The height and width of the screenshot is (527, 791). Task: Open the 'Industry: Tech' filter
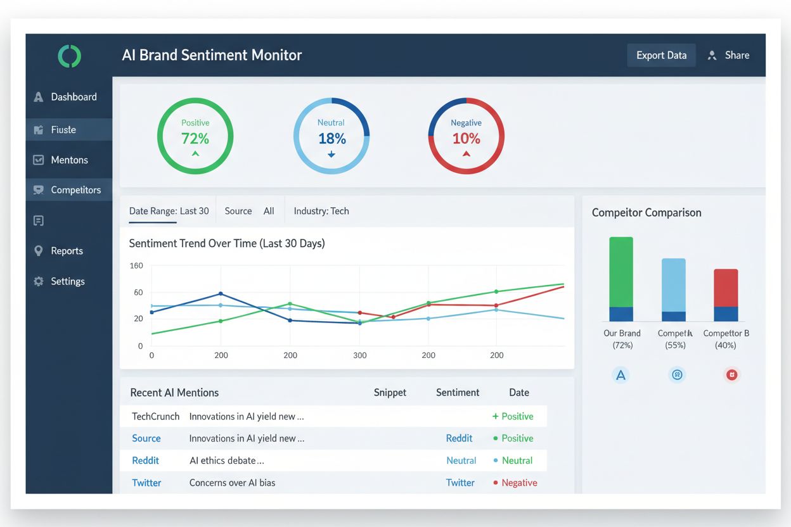pyautogui.click(x=321, y=210)
